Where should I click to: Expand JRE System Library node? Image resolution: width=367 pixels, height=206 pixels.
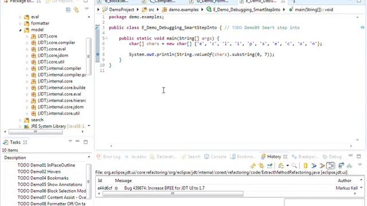pyautogui.click(x=20, y=126)
